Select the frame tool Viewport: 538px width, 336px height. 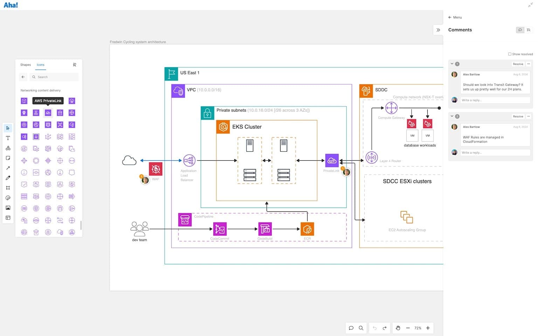pos(8,188)
